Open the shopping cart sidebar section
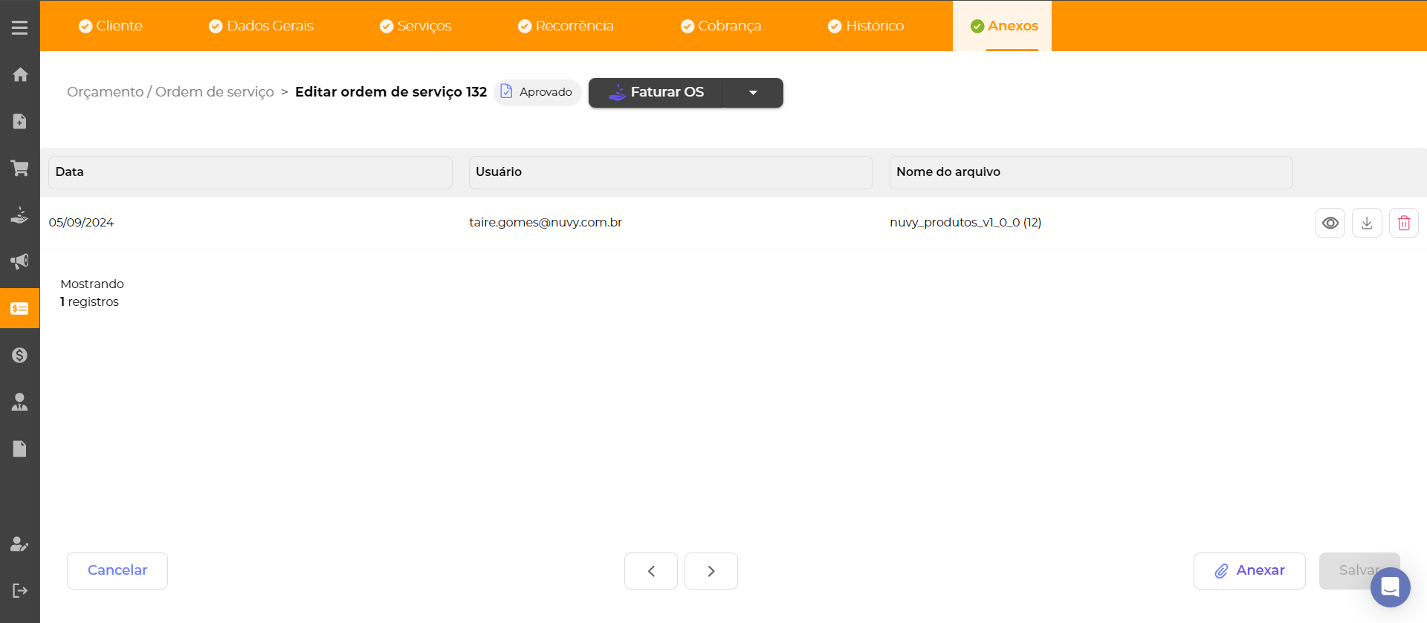Viewport: 1427px width, 623px height. 20,168
